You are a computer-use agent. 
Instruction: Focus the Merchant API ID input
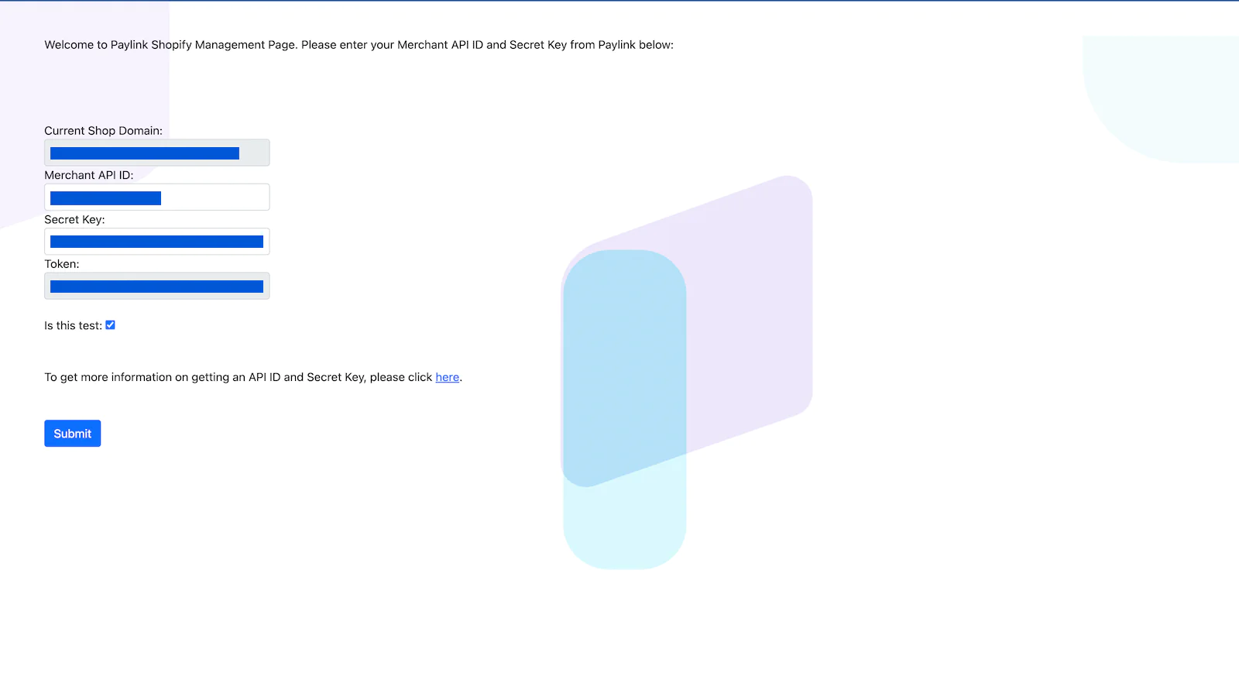[157, 197]
